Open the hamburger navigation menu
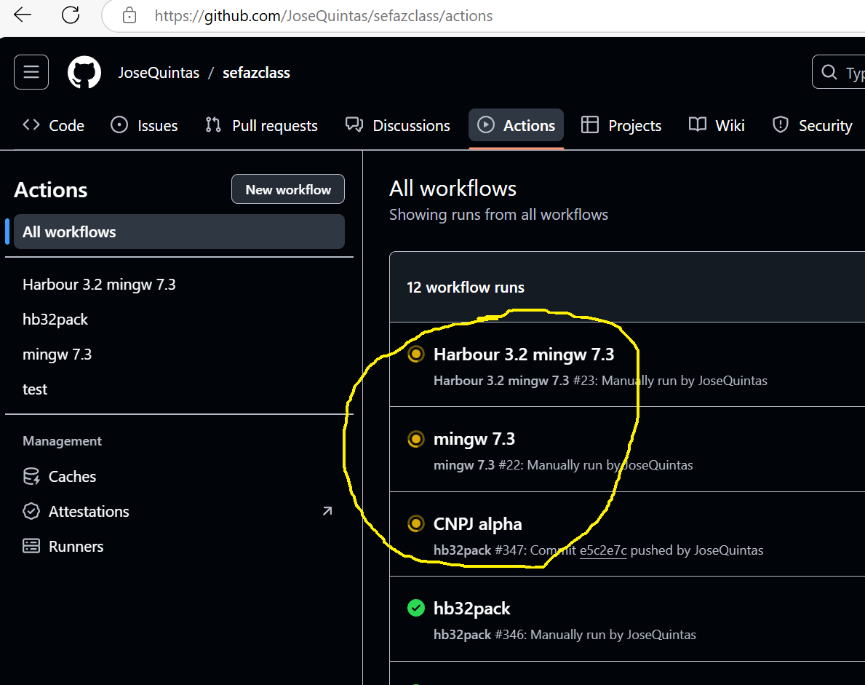The image size is (865, 685). (31, 72)
